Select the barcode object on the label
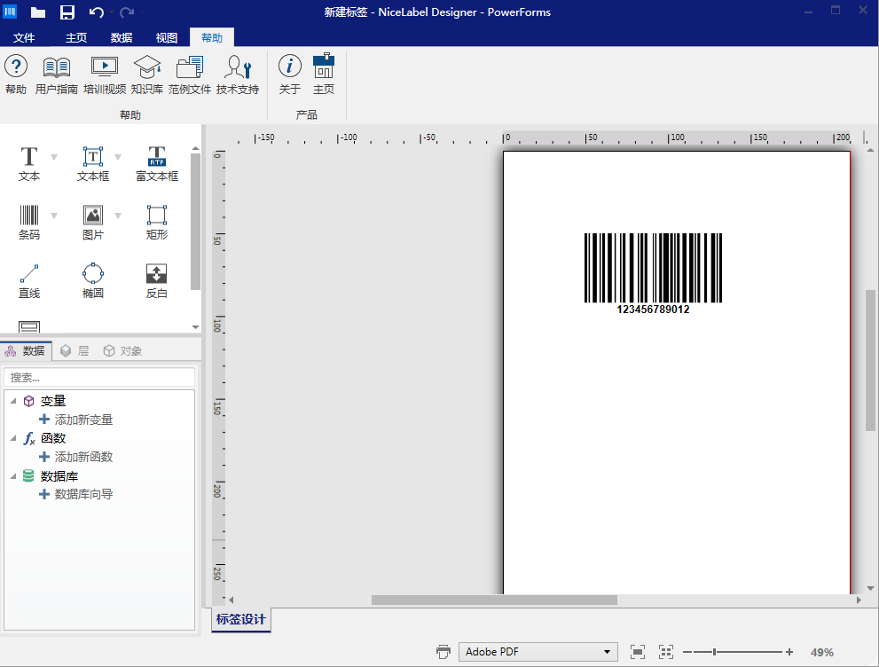 pyautogui.click(x=653, y=274)
